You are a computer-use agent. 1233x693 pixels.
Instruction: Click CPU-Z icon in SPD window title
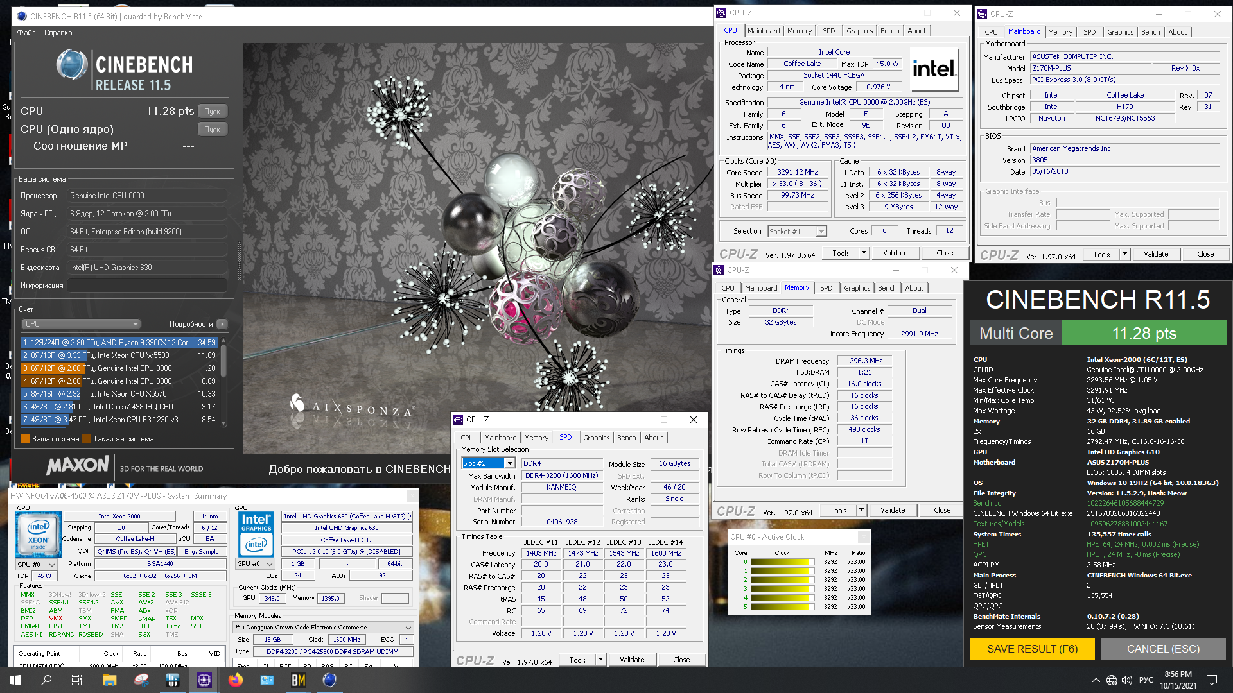[x=458, y=420]
